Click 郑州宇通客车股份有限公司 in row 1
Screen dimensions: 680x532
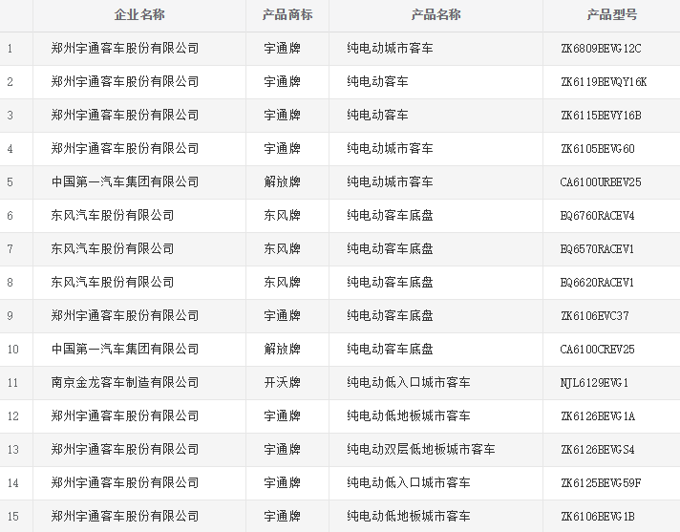tap(125, 48)
